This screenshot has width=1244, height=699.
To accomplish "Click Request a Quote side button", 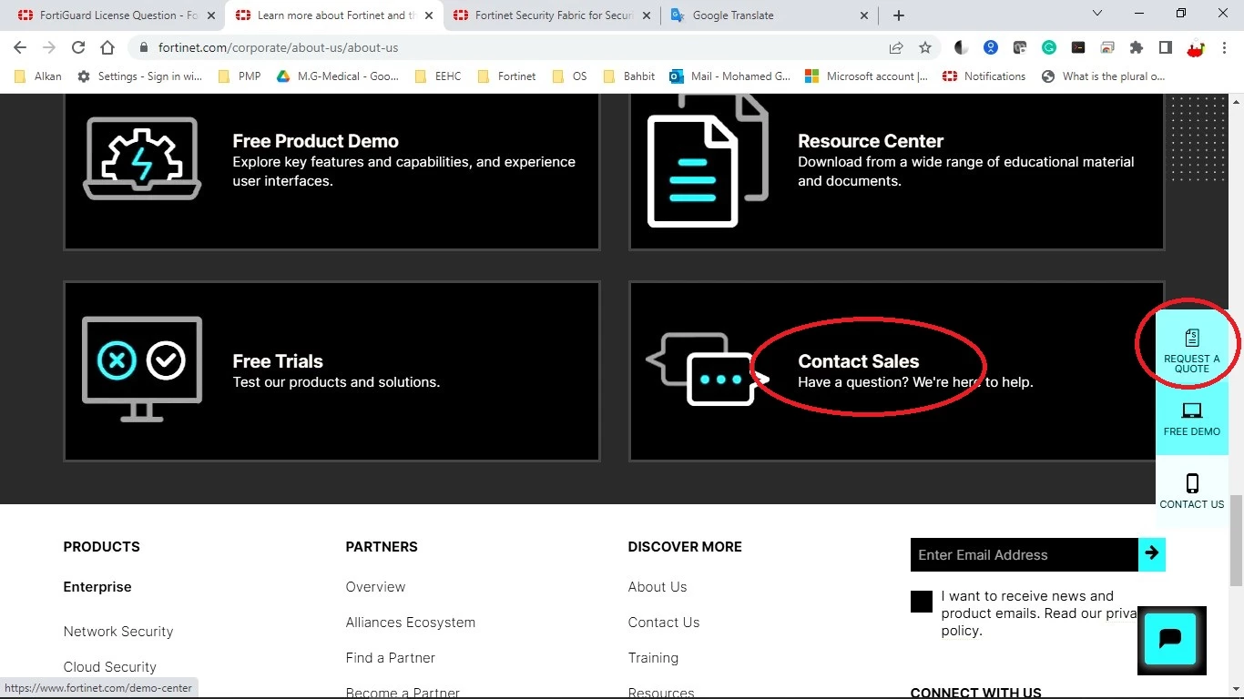I will tap(1191, 348).
